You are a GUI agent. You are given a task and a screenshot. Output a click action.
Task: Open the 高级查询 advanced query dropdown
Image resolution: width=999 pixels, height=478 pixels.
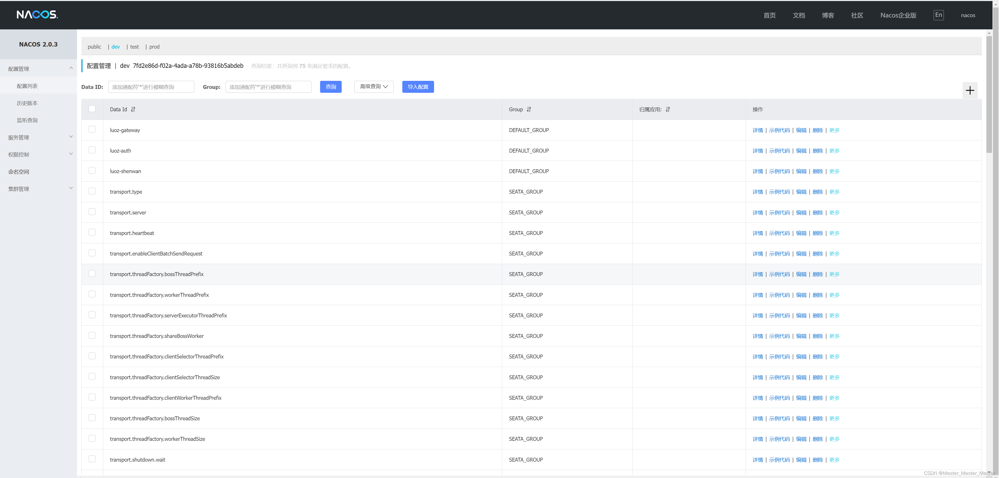[374, 86]
